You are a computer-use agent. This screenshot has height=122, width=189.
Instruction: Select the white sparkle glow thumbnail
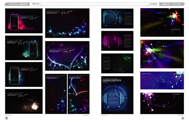pos(24,101)
